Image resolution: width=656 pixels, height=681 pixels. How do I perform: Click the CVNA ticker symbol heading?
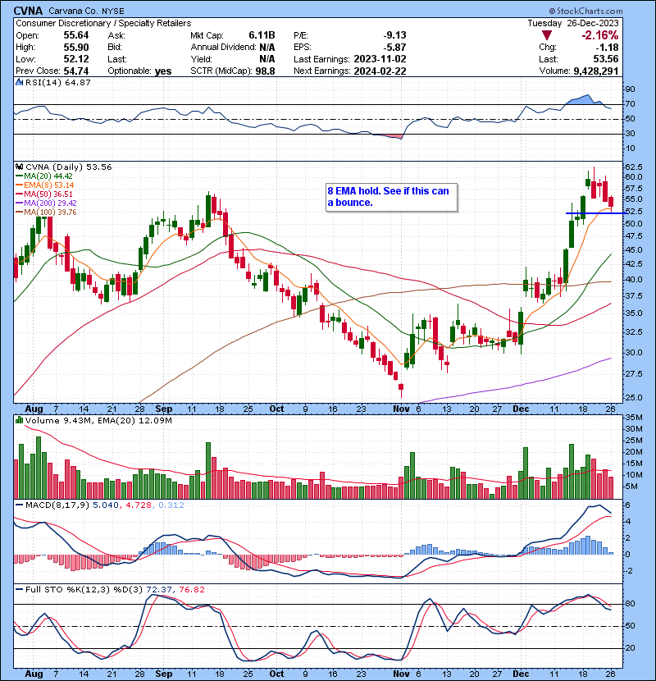[x=30, y=10]
